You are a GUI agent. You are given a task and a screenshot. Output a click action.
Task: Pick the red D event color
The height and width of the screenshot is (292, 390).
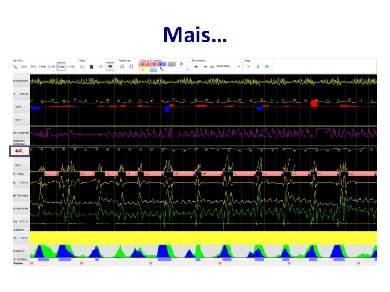(142, 64)
